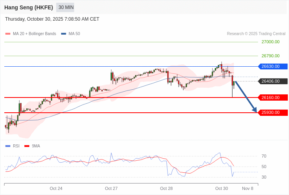
Task: Click the Oct 27 date axis label
Action: point(111,189)
